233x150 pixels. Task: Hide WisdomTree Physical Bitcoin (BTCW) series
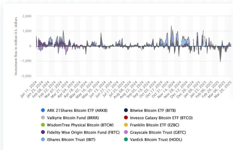click(80, 125)
